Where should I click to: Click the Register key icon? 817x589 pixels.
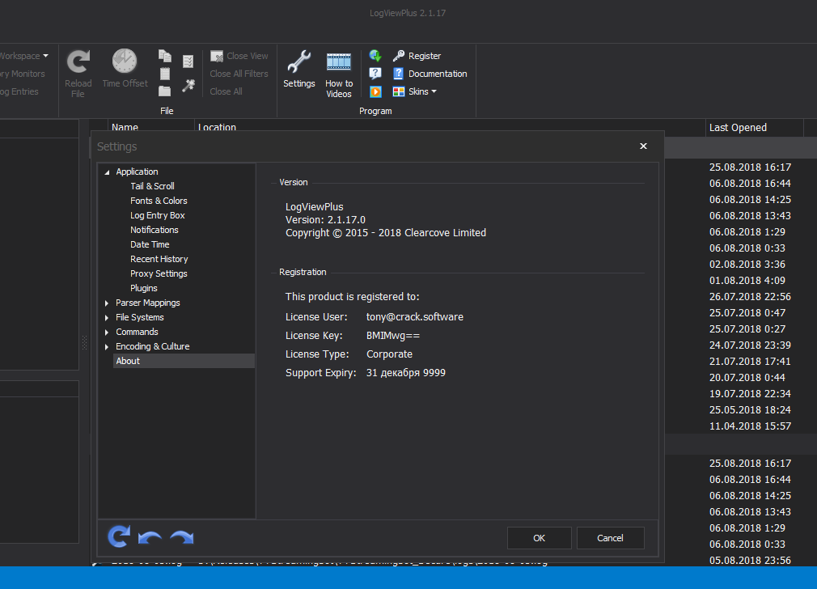(x=399, y=56)
